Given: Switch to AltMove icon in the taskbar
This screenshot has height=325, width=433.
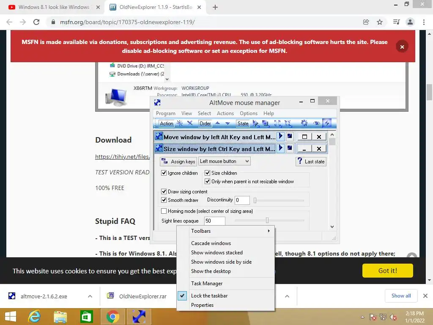Looking at the screenshot, I should pos(139,317).
